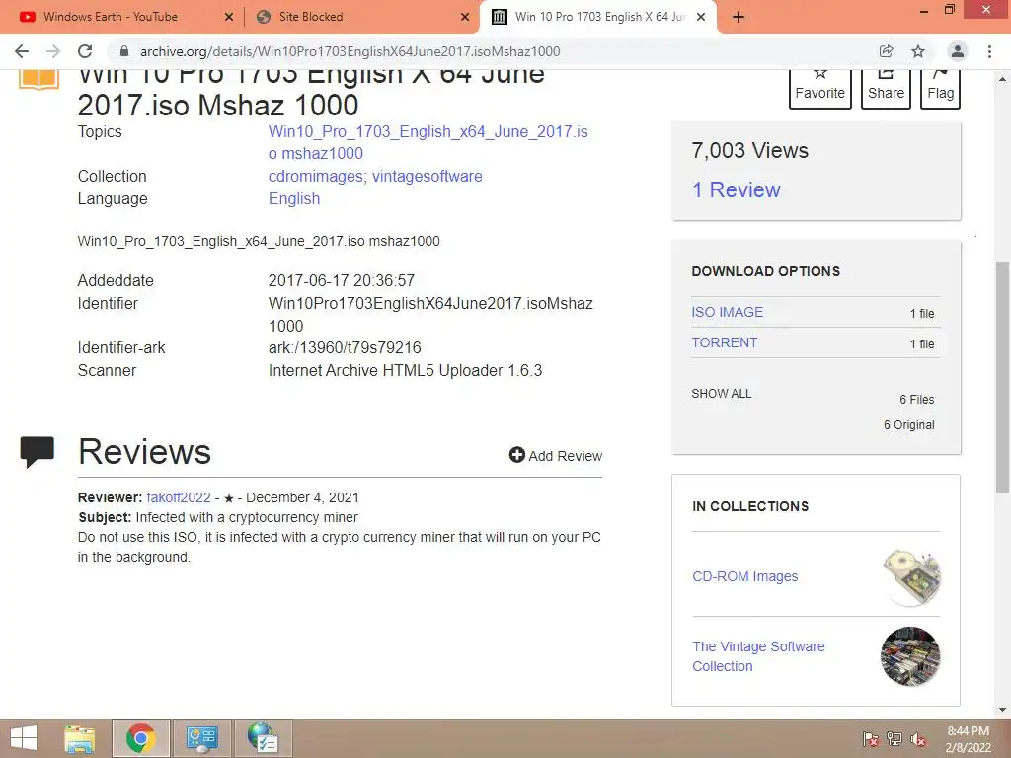Open the cdromimages collection link
This screenshot has height=758, width=1011.
pyautogui.click(x=316, y=176)
